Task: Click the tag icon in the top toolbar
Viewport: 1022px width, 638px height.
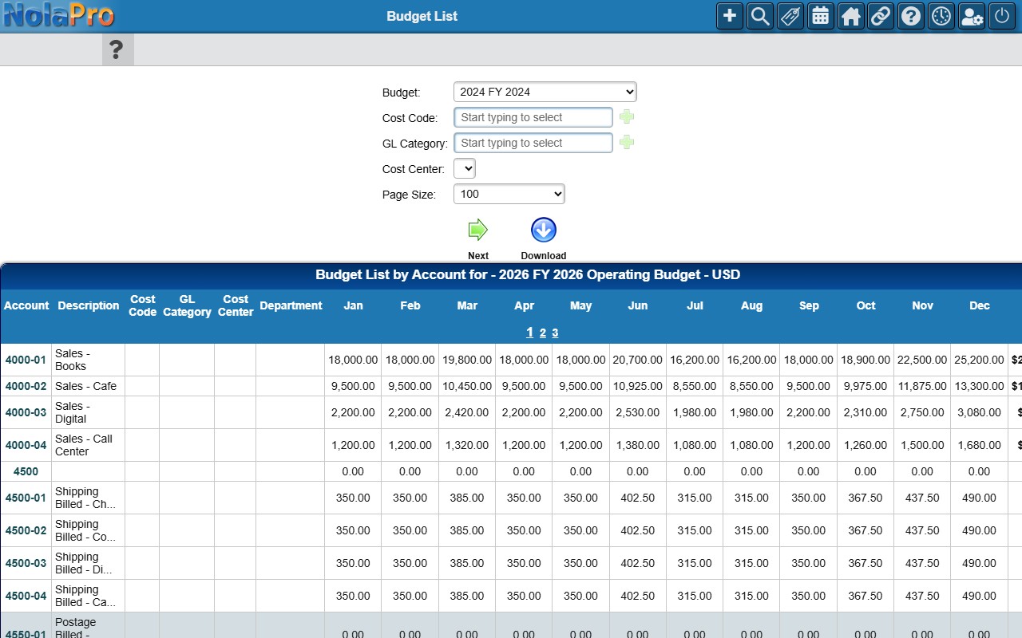Action: pos(790,16)
